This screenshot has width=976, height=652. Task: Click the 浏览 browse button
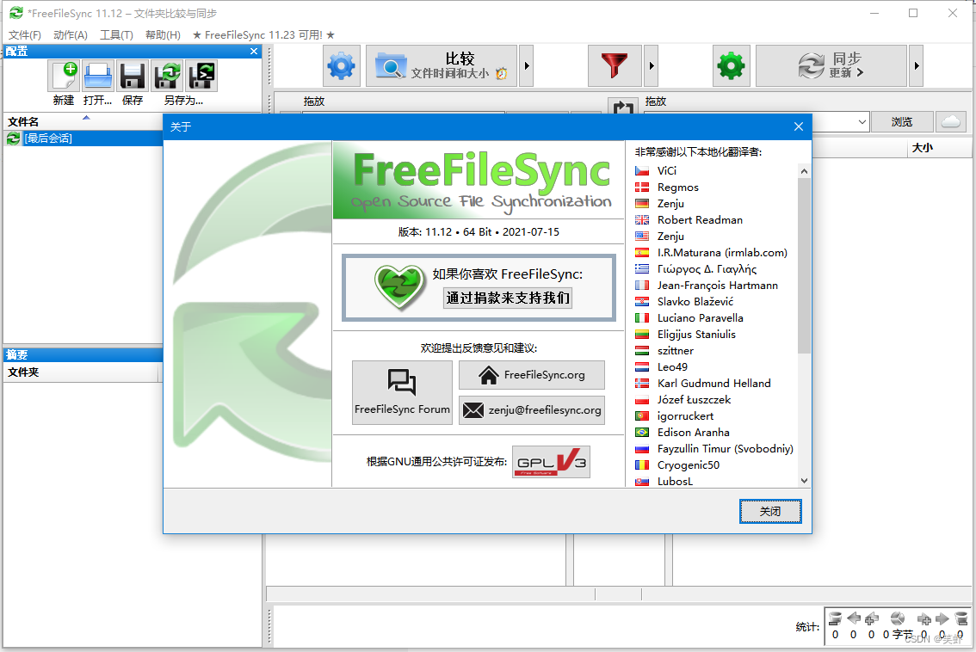pyautogui.click(x=902, y=121)
